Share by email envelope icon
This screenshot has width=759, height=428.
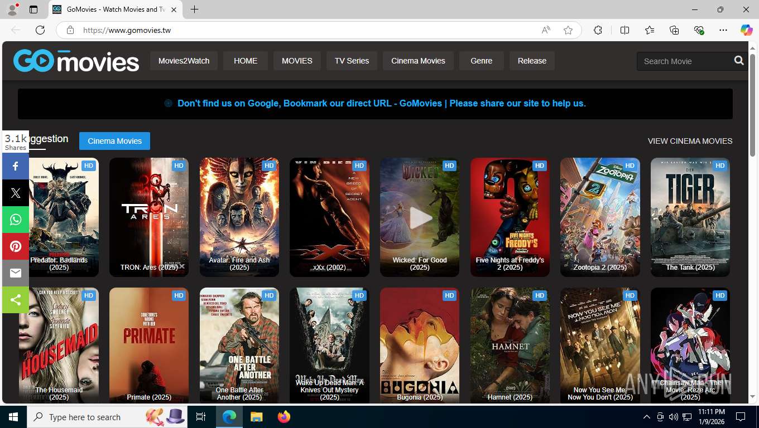coord(15,273)
